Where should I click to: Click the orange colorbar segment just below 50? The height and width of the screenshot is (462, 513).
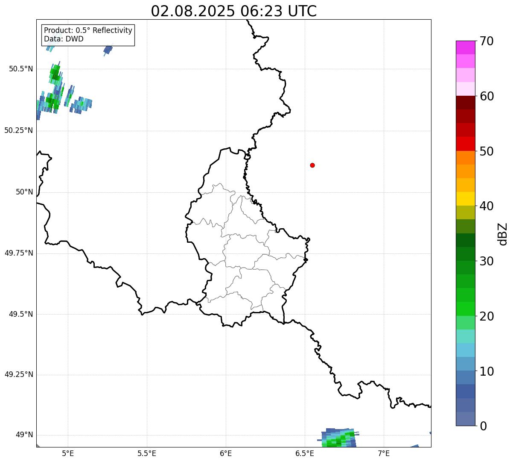coord(465,158)
